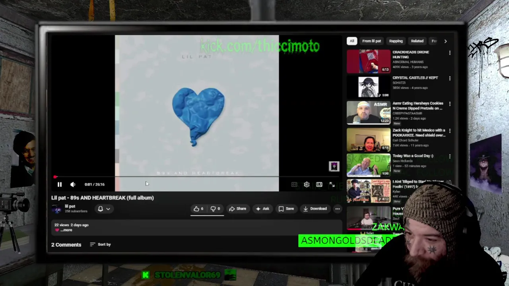Show more chips with the right arrow
Screen dimensions: 509x286
pos(445,41)
